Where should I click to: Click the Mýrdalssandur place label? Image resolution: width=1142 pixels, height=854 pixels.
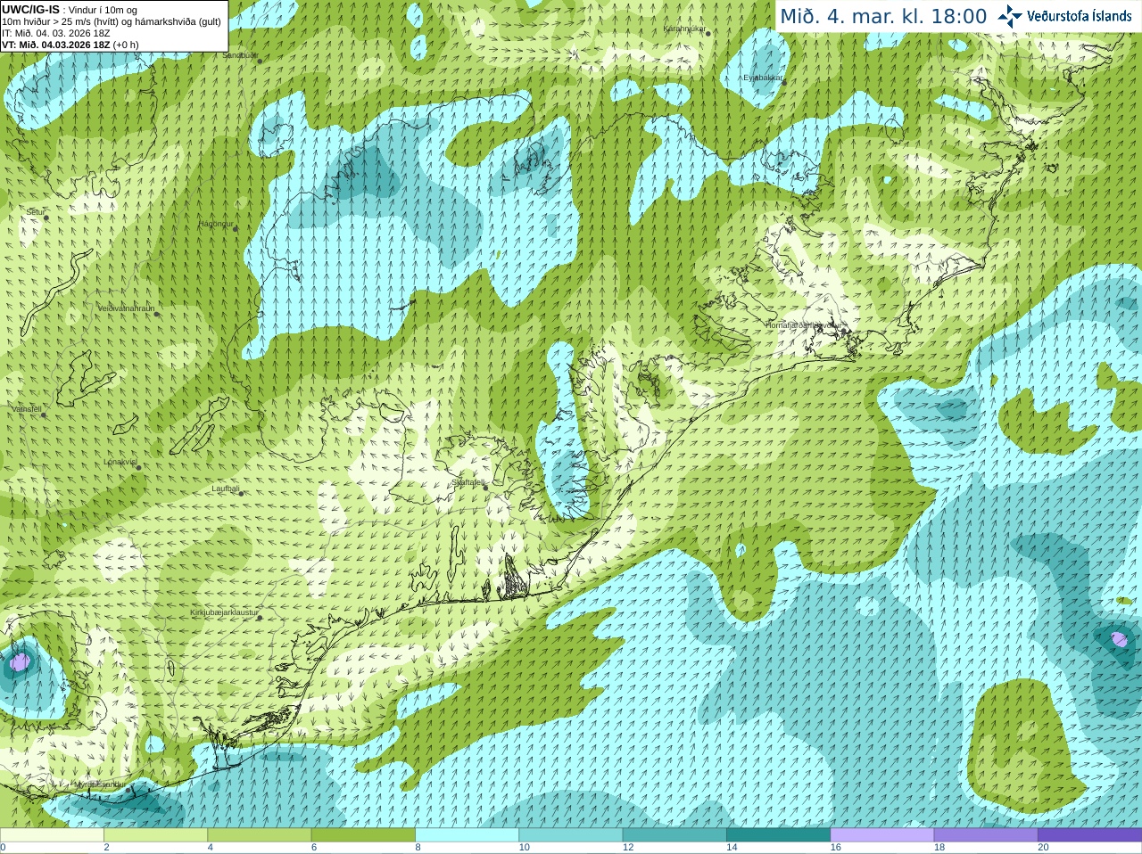tap(101, 784)
